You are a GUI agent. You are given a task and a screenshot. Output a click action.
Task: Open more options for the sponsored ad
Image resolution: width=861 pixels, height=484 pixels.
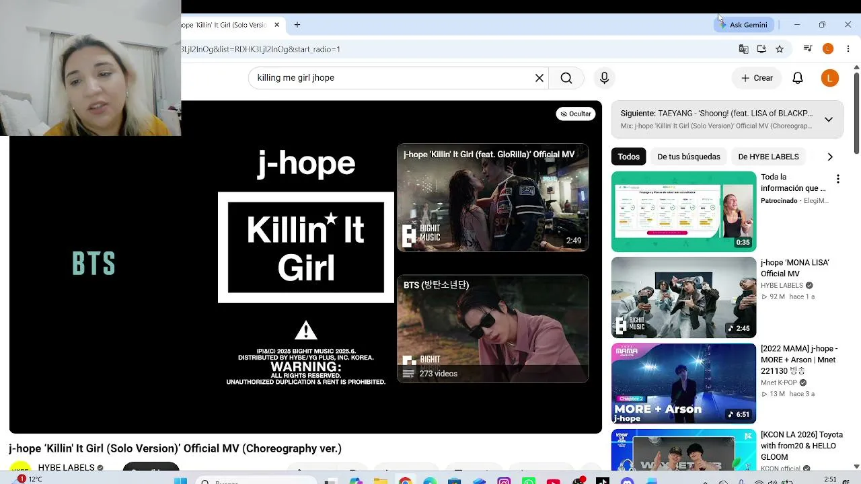(838, 179)
